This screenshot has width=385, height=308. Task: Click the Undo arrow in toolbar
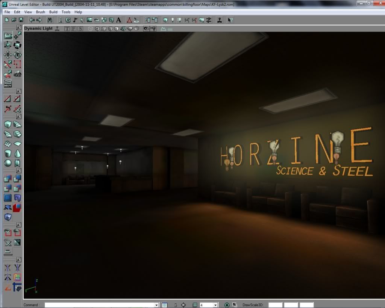click(32, 20)
